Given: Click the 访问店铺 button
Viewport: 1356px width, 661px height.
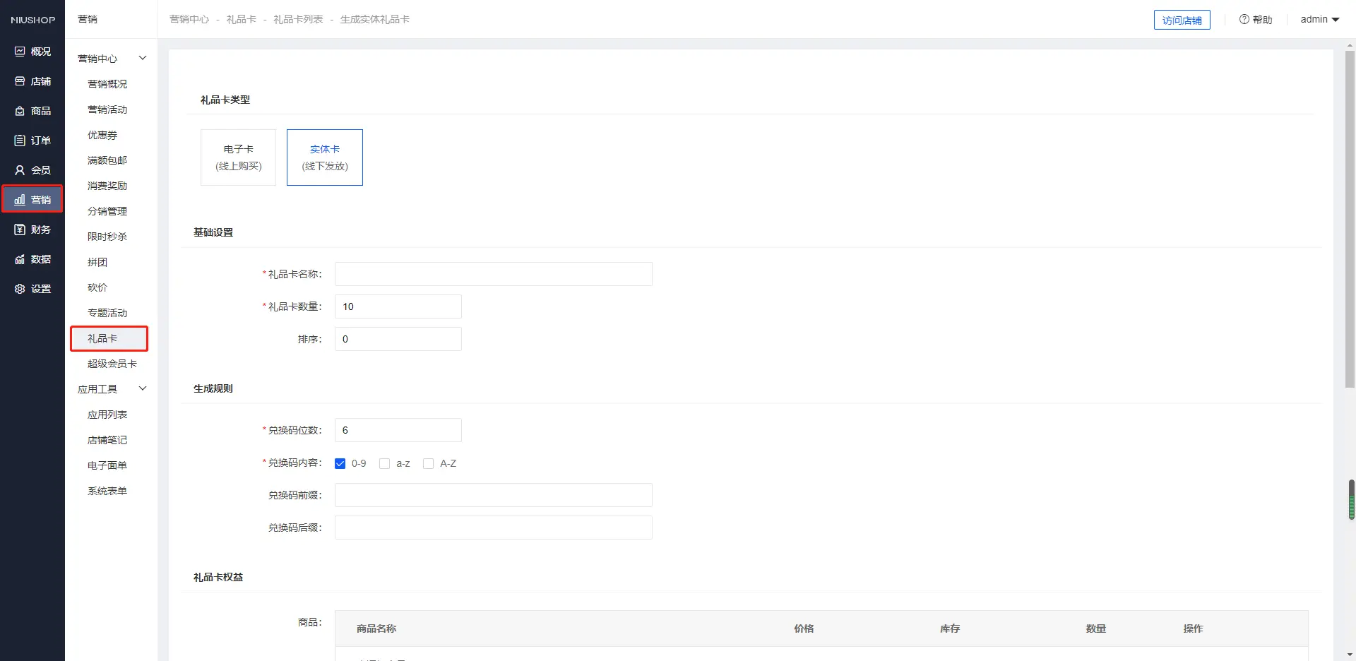Looking at the screenshot, I should [x=1182, y=20].
